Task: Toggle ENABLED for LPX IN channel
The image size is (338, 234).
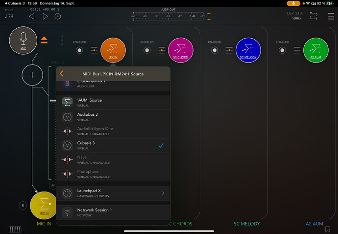Action: [x=79, y=50]
